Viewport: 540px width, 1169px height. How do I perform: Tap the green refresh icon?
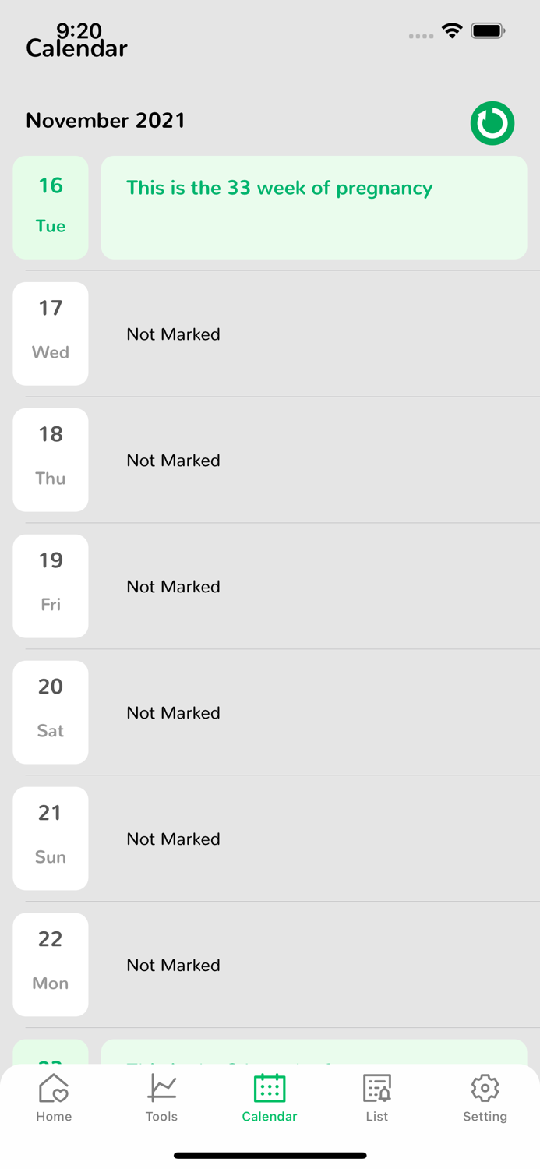point(492,123)
